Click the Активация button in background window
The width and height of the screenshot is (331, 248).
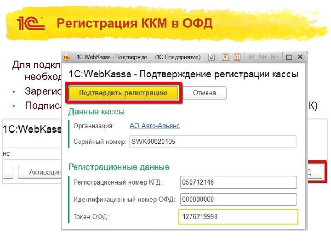click(40, 172)
